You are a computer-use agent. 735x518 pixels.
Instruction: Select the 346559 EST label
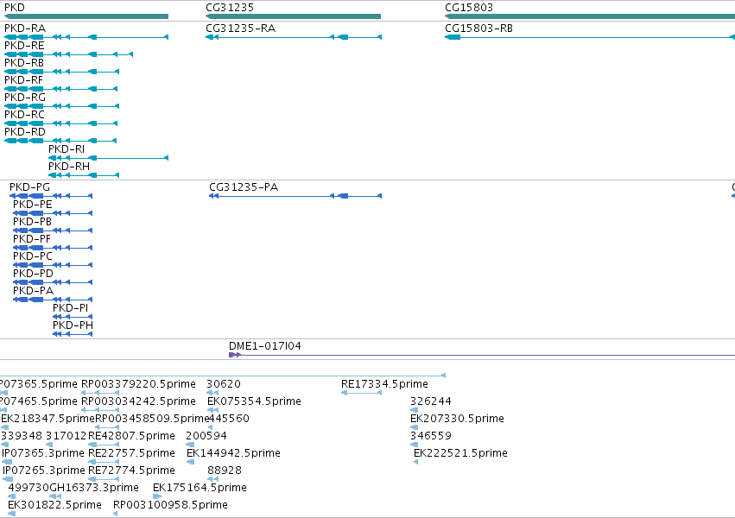431,436
